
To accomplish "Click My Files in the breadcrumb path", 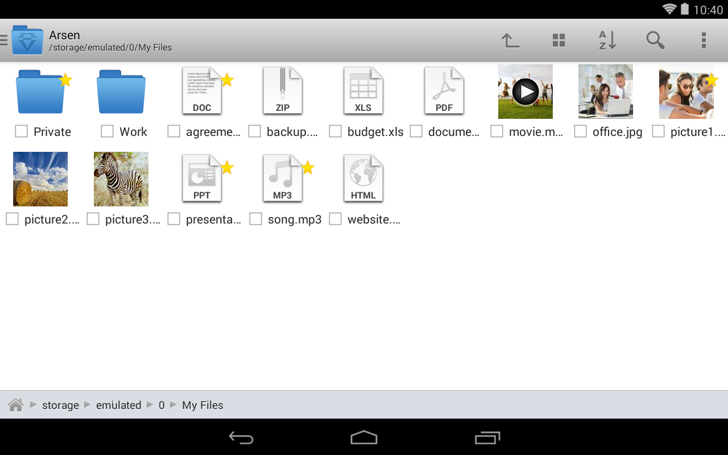I will pos(202,404).
